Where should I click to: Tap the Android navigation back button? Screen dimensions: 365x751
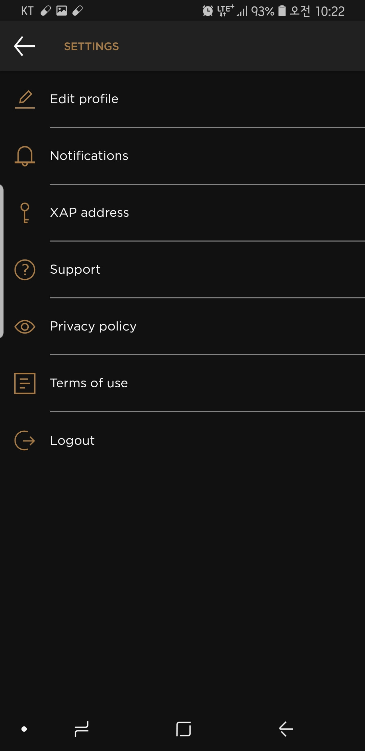pos(286,729)
